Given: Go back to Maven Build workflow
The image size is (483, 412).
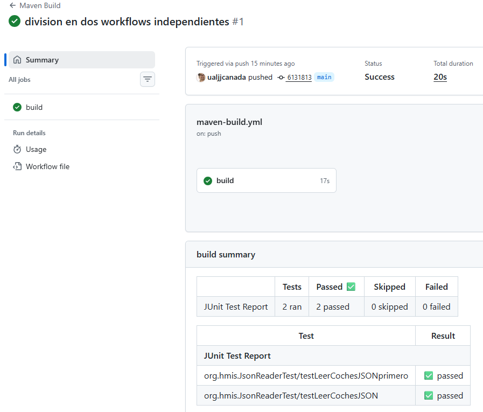Looking at the screenshot, I should coord(40,5).
